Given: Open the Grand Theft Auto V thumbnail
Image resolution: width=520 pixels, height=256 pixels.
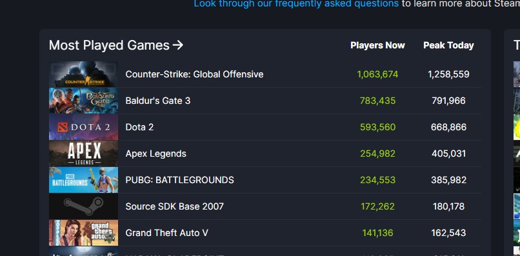Looking at the screenshot, I should pyautogui.click(x=84, y=232).
